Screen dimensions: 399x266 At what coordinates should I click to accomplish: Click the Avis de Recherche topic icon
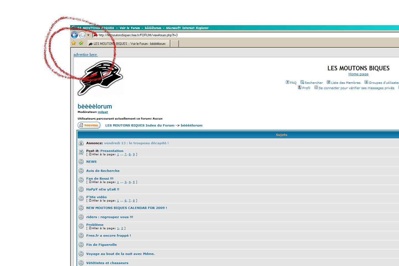point(81,171)
